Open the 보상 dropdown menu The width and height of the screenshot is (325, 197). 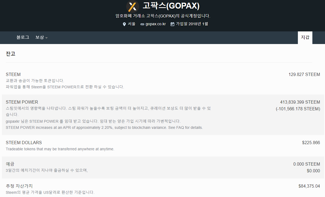[x=41, y=38]
